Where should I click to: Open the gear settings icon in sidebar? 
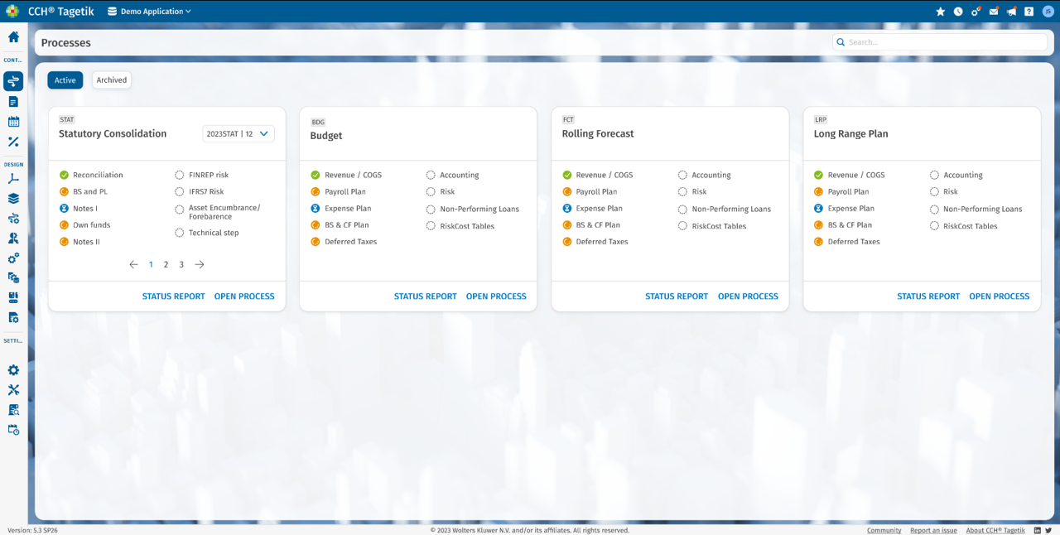tap(13, 370)
